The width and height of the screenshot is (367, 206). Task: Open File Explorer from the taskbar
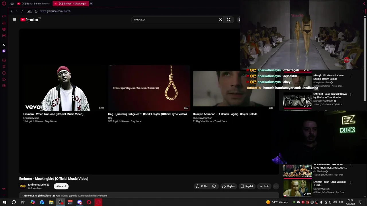51,202
